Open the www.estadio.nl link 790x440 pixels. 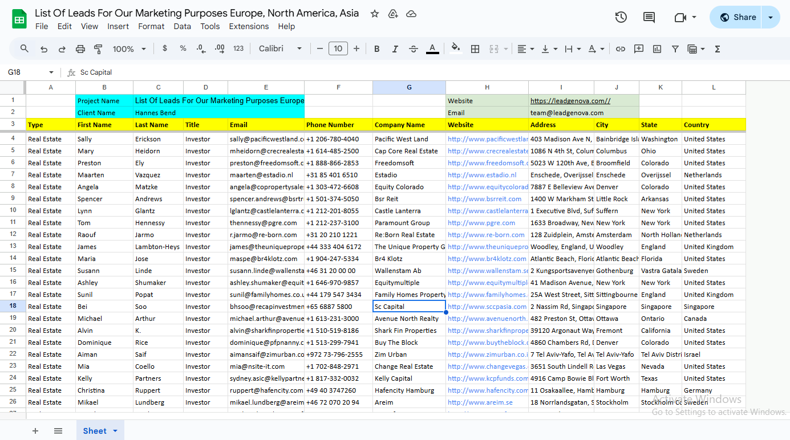tap(482, 175)
